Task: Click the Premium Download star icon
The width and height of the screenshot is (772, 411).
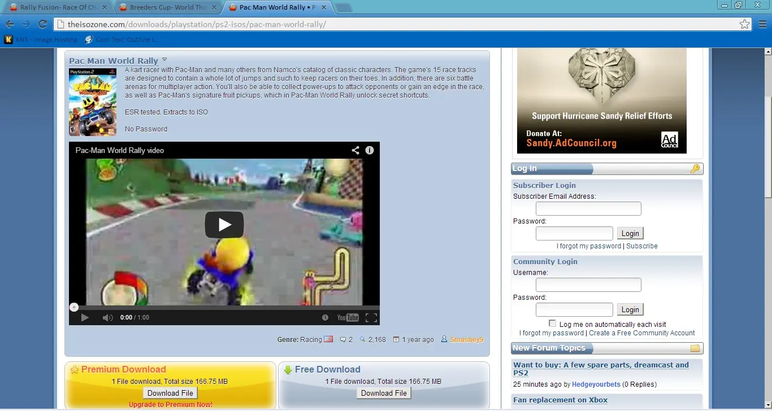Action: click(75, 370)
